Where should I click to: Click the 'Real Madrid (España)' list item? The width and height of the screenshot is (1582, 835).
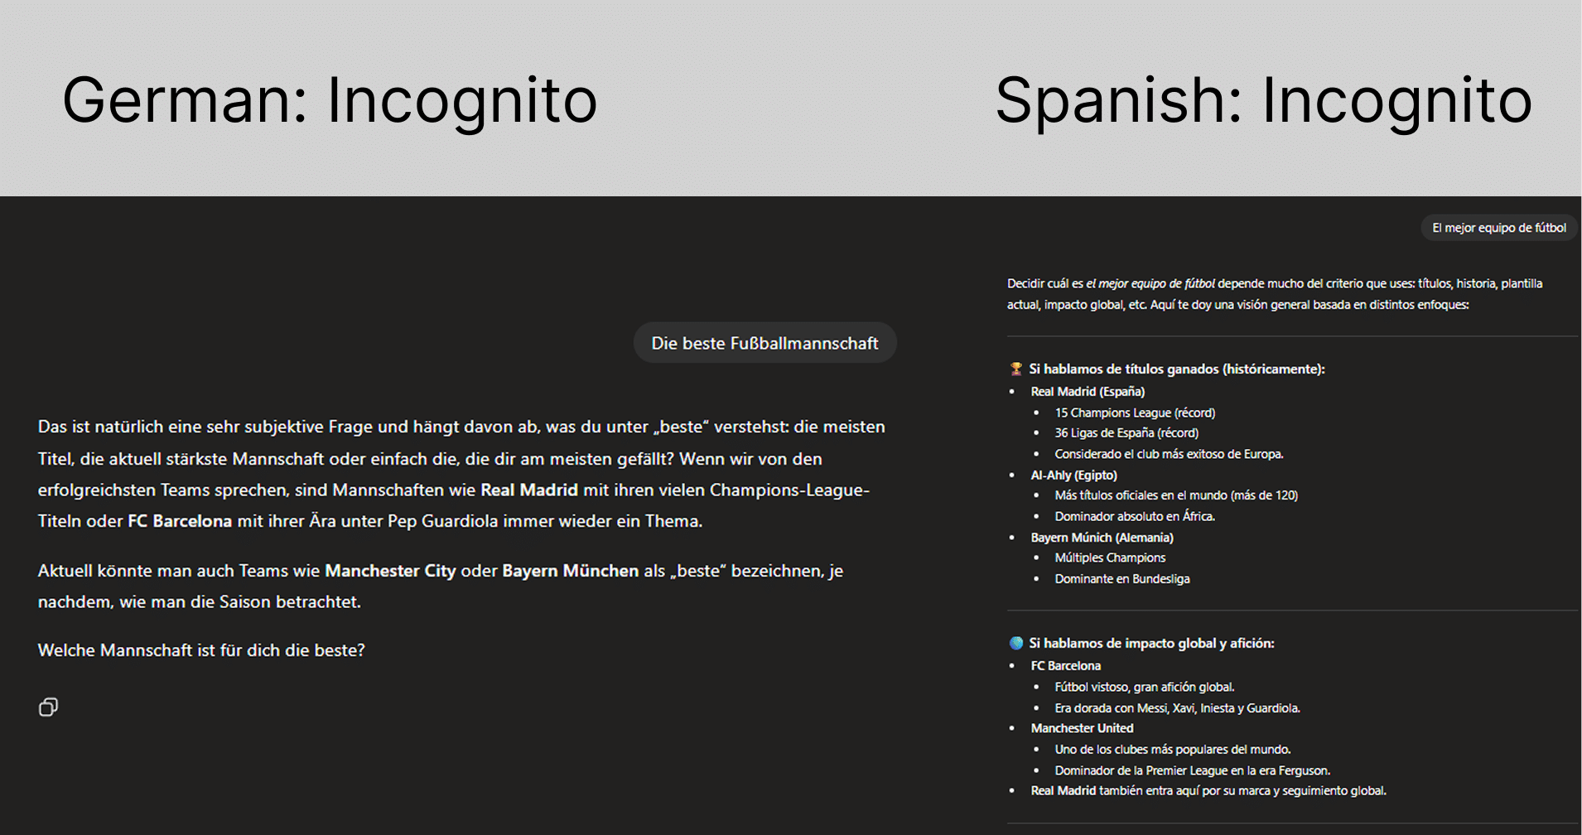tap(1088, 392)
